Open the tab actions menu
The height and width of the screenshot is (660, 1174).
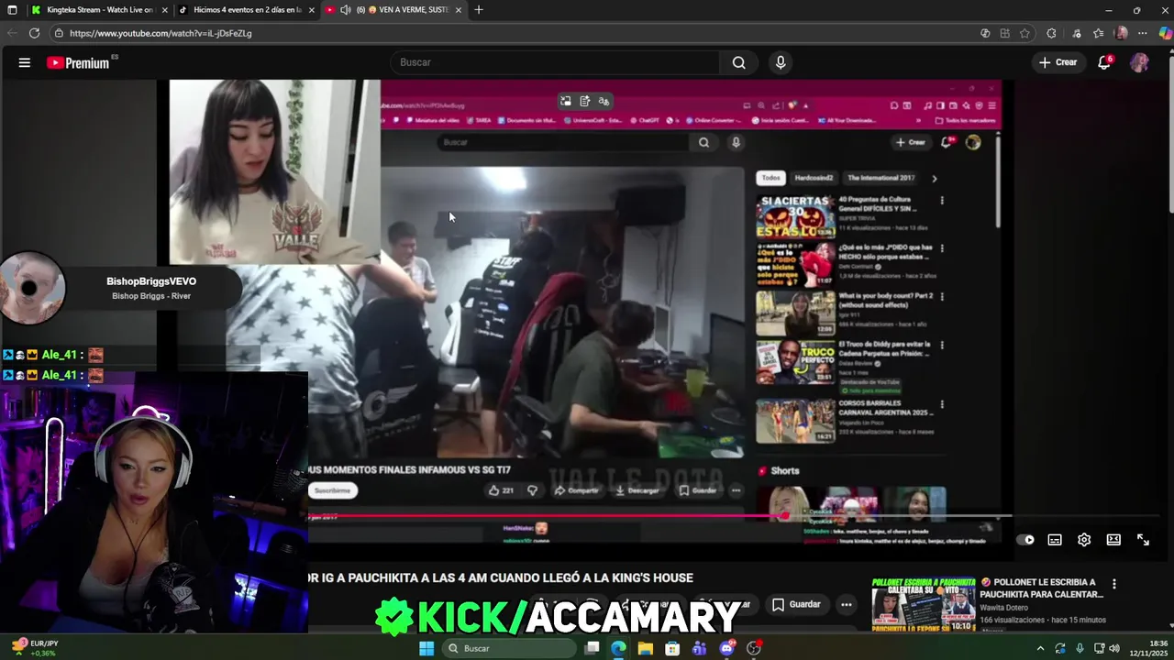tap(12, 10)
